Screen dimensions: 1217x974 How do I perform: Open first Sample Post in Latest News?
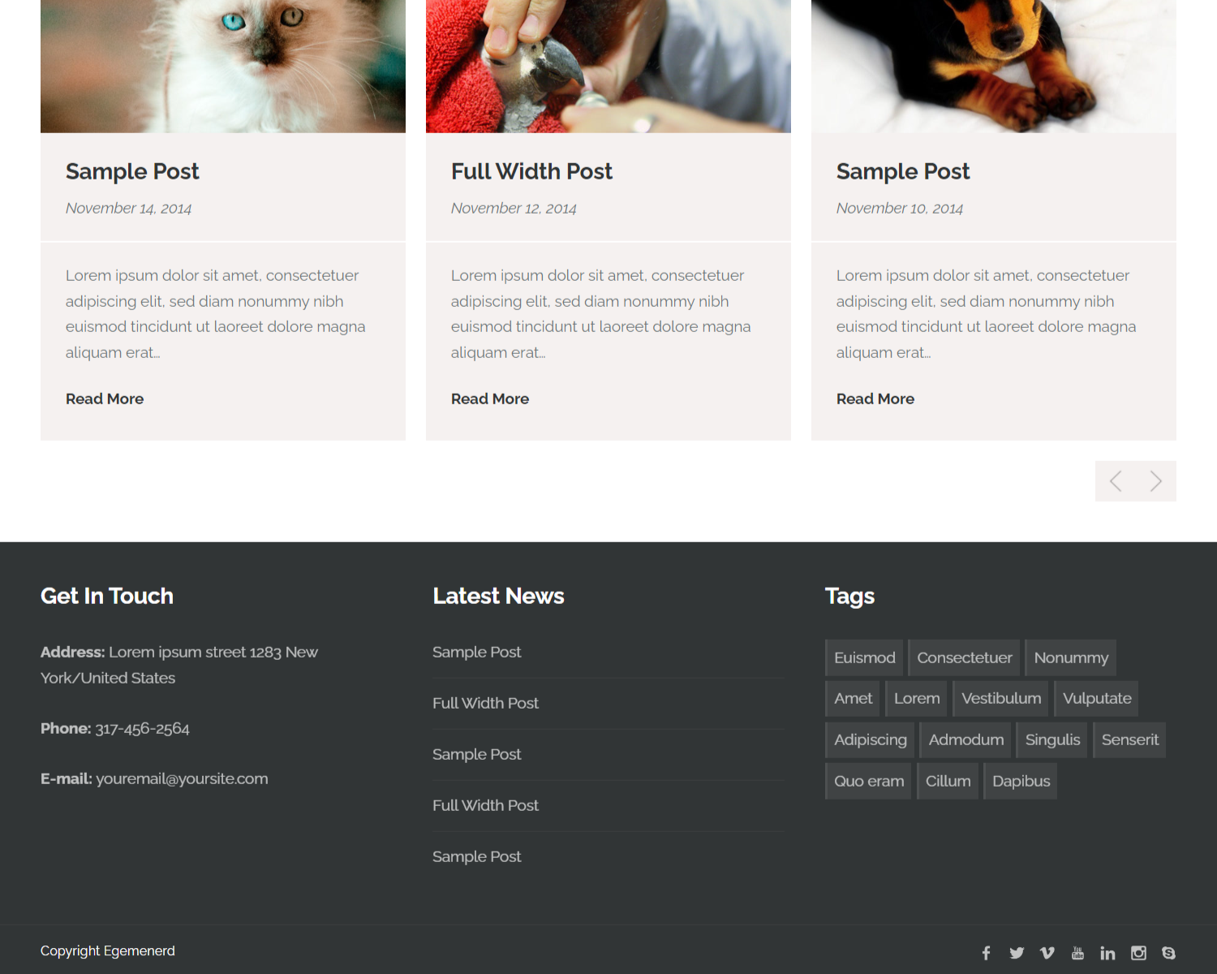(x=477, y=652)
